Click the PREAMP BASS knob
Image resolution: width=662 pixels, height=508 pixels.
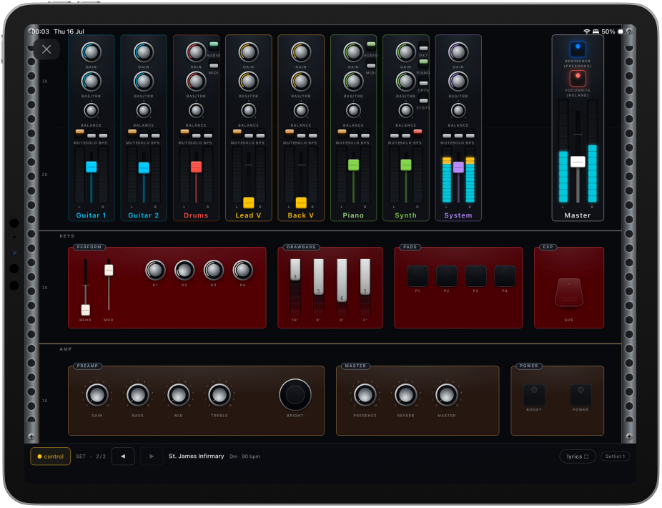click(138, 395)
